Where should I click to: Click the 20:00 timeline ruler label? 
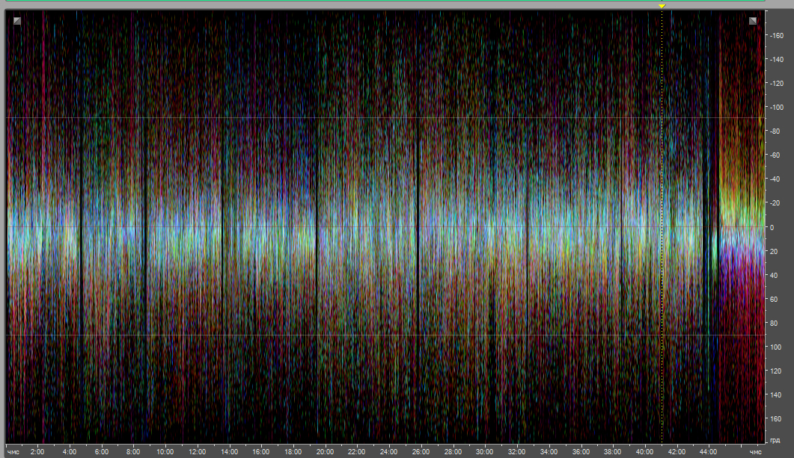tap(325, 452)
